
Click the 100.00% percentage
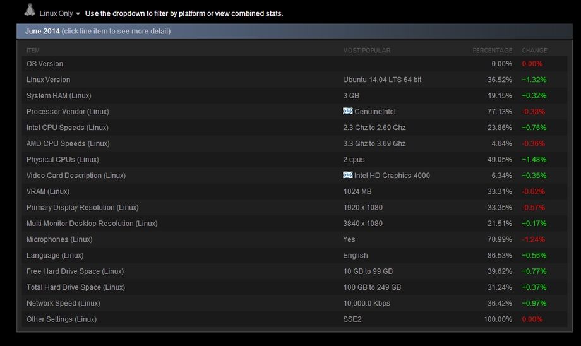click(498, 319)
